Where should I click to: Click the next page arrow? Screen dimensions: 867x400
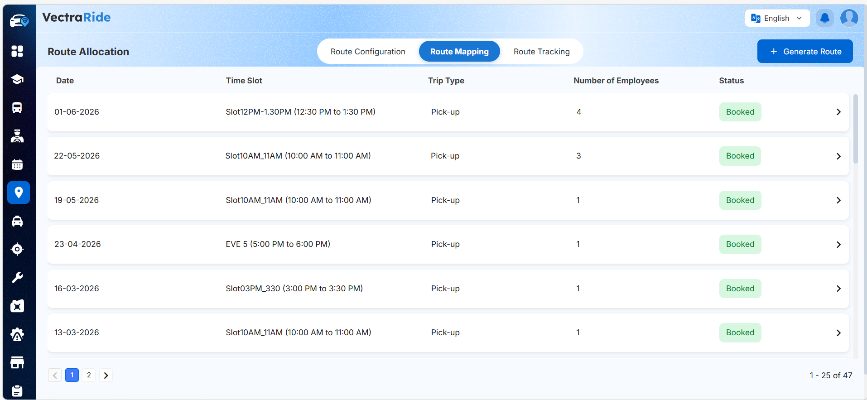(106, 375)
